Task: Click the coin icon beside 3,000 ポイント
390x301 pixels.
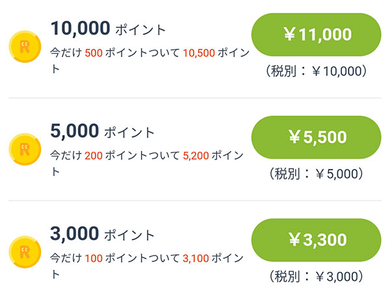Action: coord(25,252)
